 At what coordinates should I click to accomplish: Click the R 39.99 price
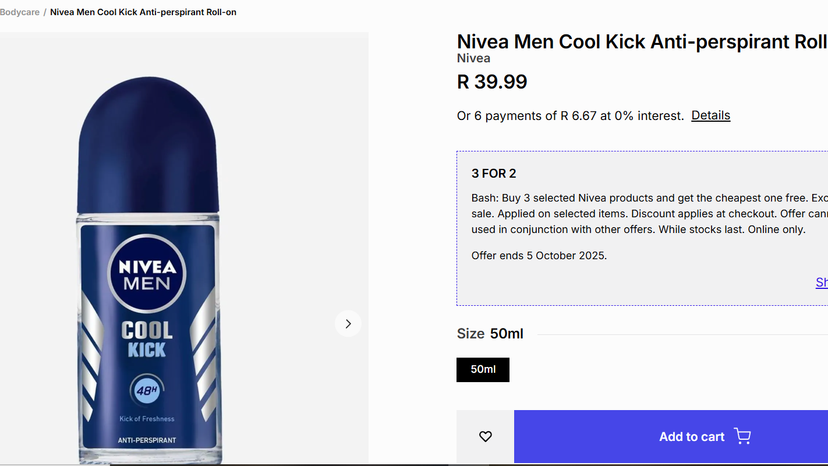(x=492, y=82)
